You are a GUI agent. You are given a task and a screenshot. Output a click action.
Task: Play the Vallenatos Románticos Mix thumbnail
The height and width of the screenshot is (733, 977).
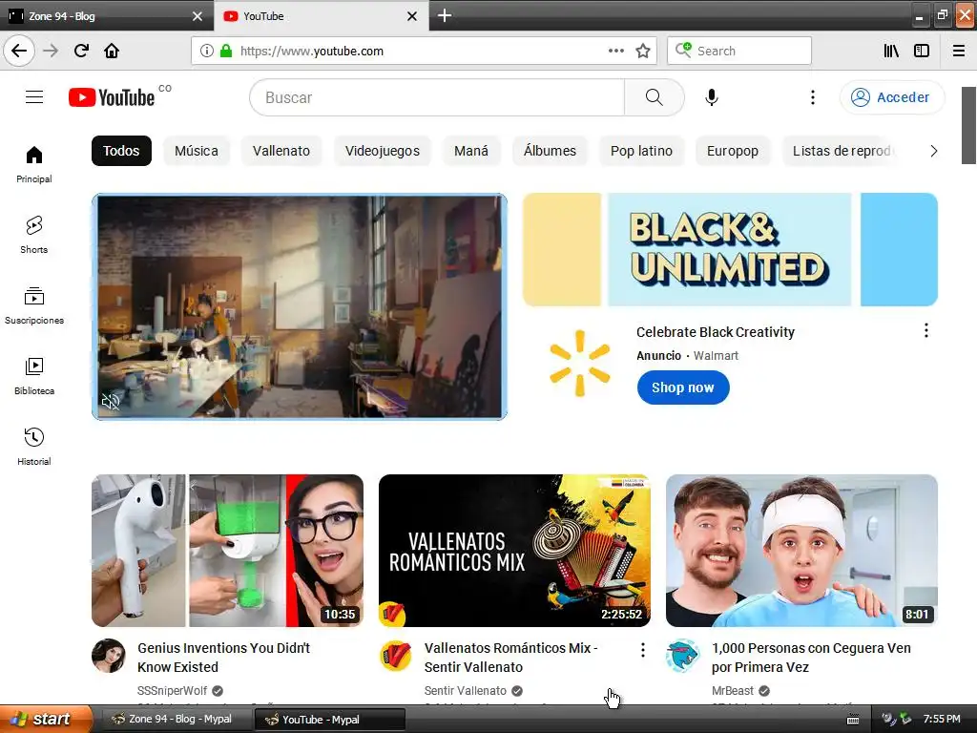(514, 551)
